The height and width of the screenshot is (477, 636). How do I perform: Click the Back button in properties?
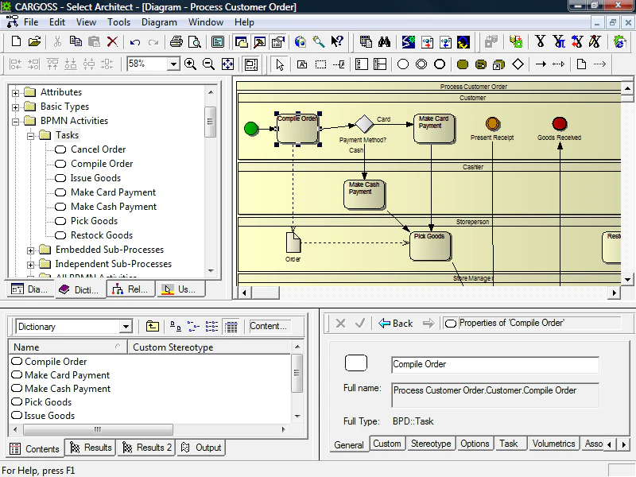pos(395,324)
